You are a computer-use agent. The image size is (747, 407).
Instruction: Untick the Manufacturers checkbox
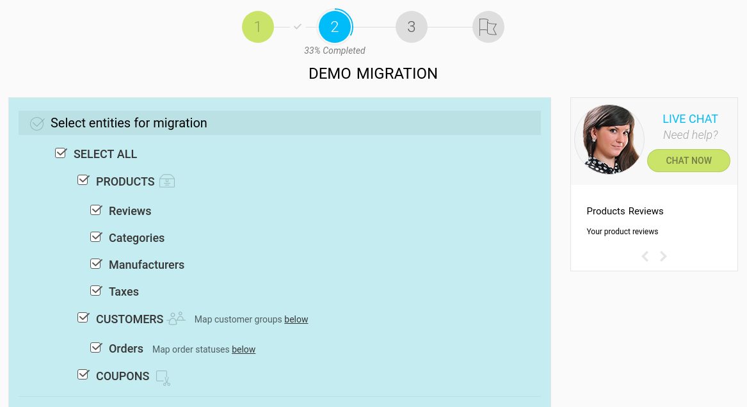tap(96, 264)
